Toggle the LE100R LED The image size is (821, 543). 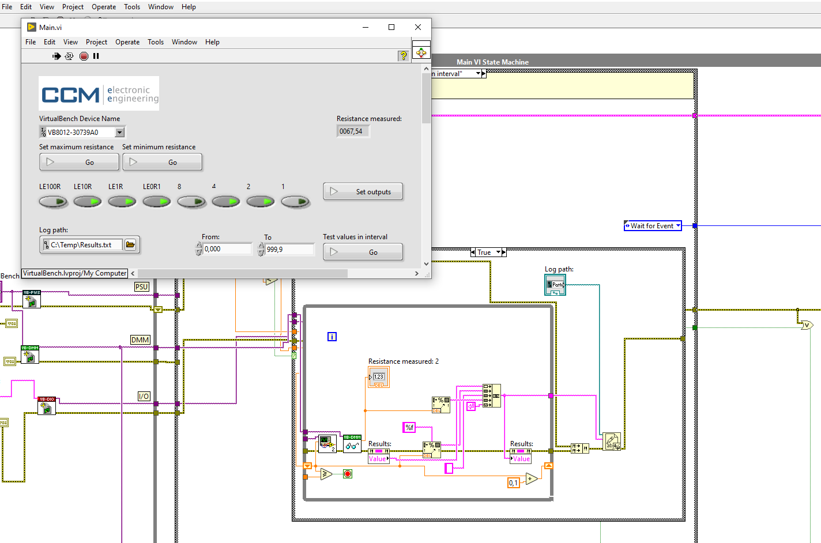click(x=53, y=202)
